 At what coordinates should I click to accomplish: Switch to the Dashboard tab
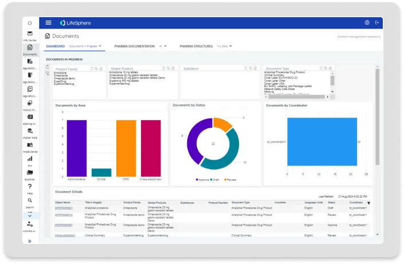(x=55, y=45)
